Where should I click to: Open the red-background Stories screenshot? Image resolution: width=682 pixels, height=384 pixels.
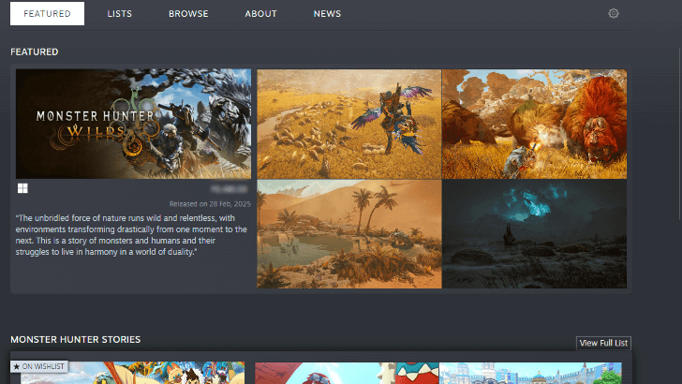tap(347, 373)
